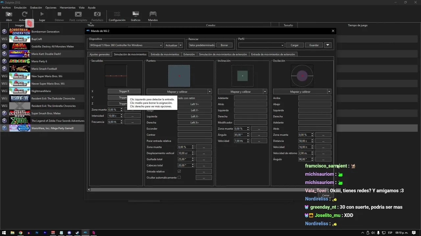This screenshot has width=421, height=236.
Task: Adjust the Sacudidas Frecuencia spinner arrows
Action: click(122, 122)
